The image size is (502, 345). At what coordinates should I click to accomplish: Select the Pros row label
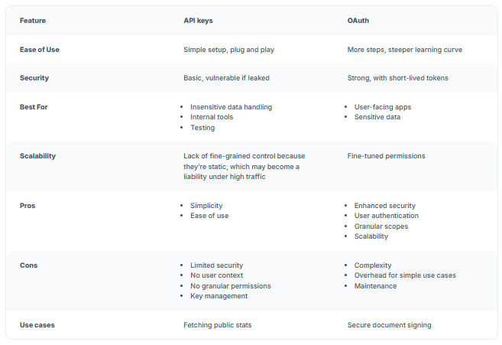[x=28, y=206]
